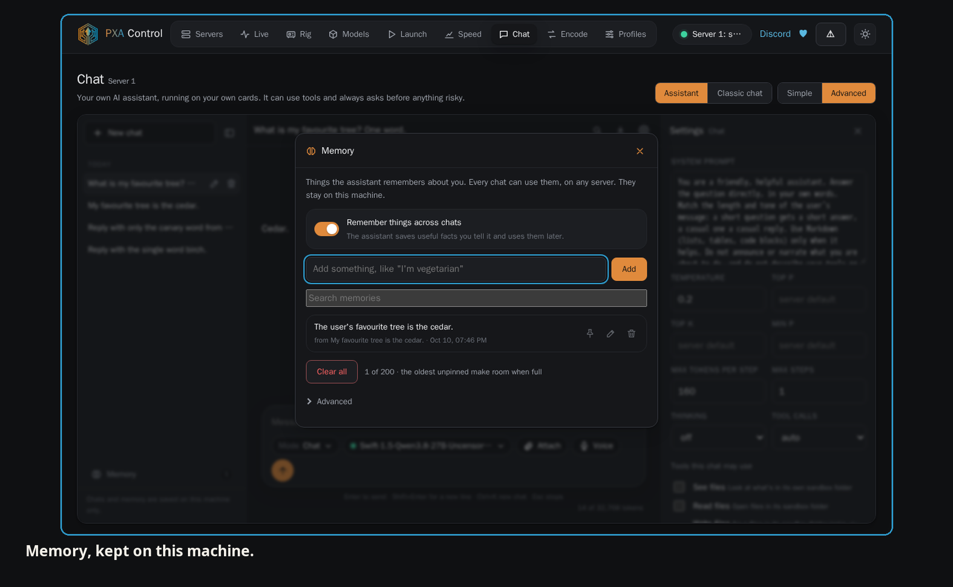Click the Search memories field
The width and height of the screenshot is (953, 587).
(x=476, y=298)
